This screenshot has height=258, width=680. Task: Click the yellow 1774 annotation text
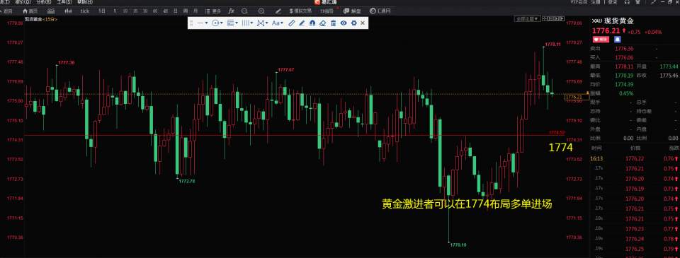[561, 148]
